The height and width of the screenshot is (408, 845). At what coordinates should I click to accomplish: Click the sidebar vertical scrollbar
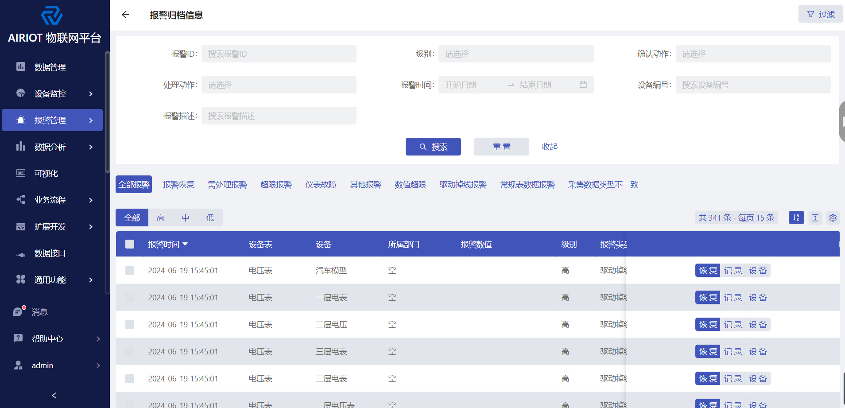pyautogui.click(x=107, y=113)
